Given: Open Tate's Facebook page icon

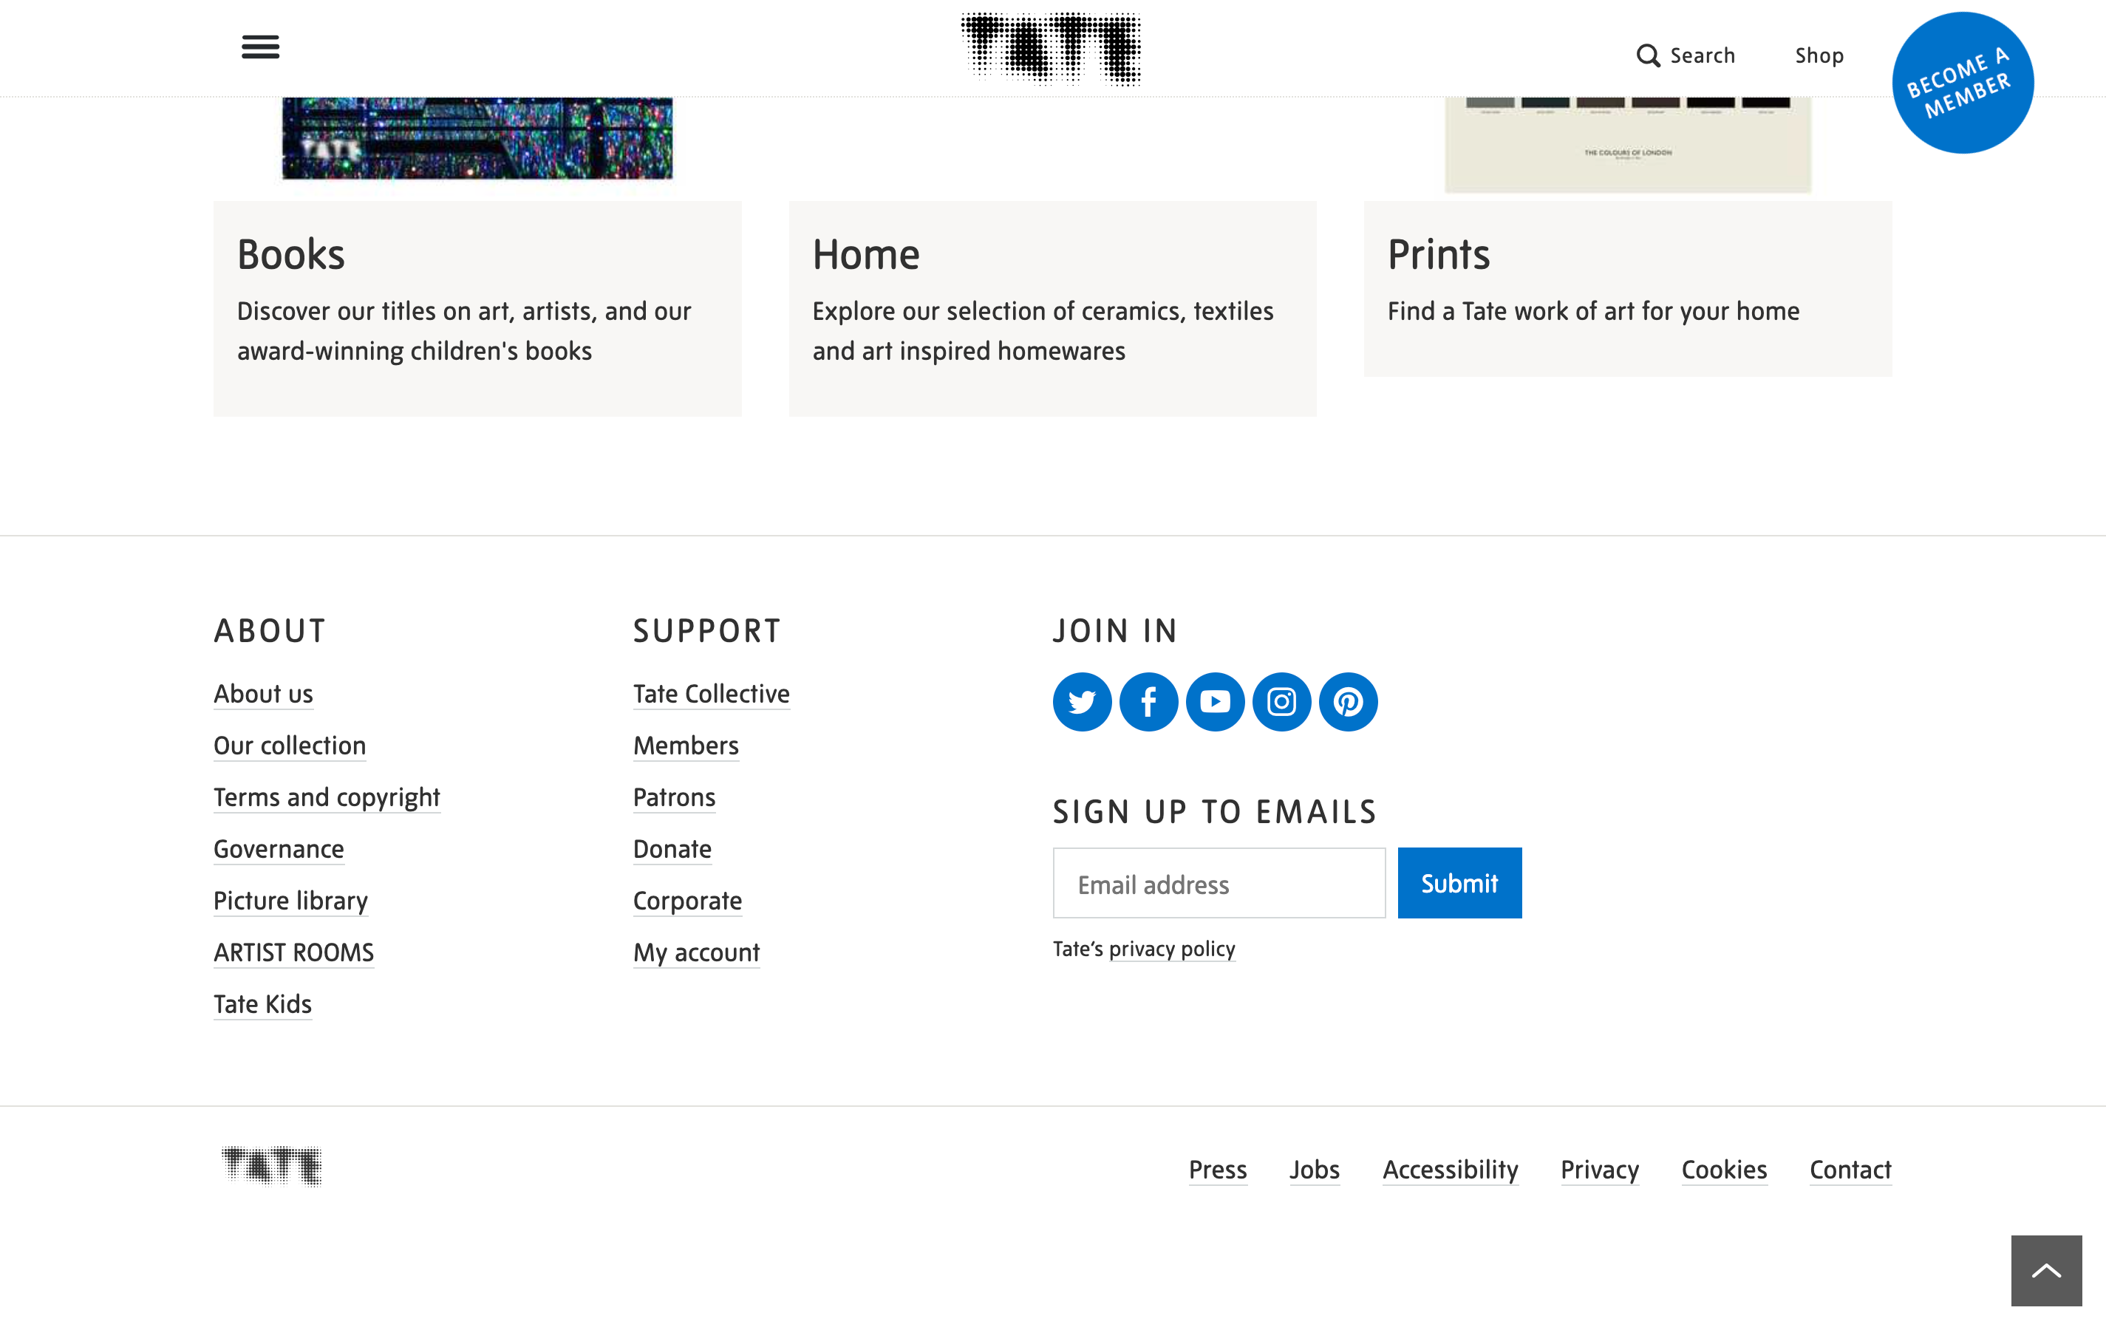Looking at the screenshot, I should click(x=1148, y=701).
